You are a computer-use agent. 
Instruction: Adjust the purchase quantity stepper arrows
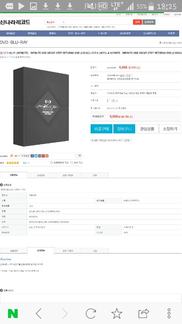coord(114,101)
